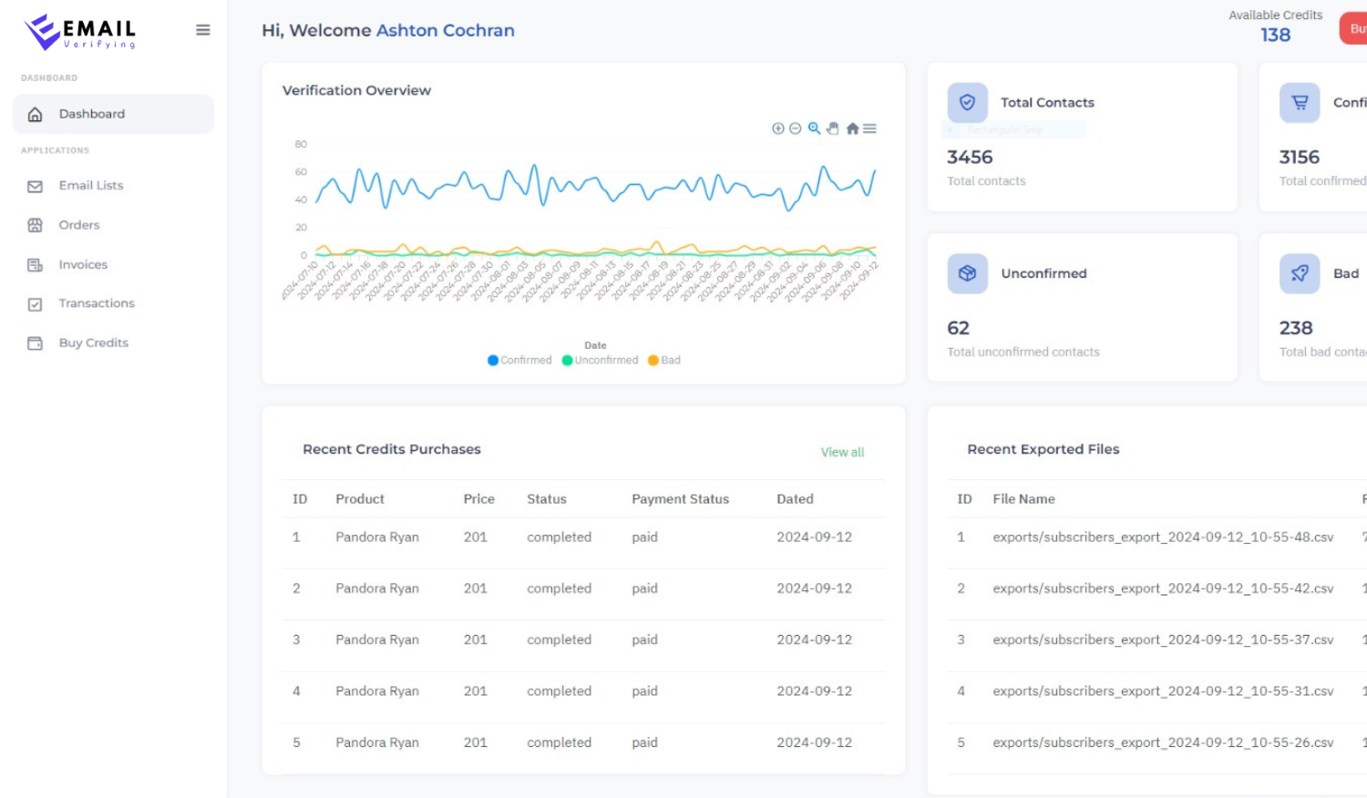
Task: Click the Transactions checkbox icon
Action: pyautogui.click(x=35, y=304)
